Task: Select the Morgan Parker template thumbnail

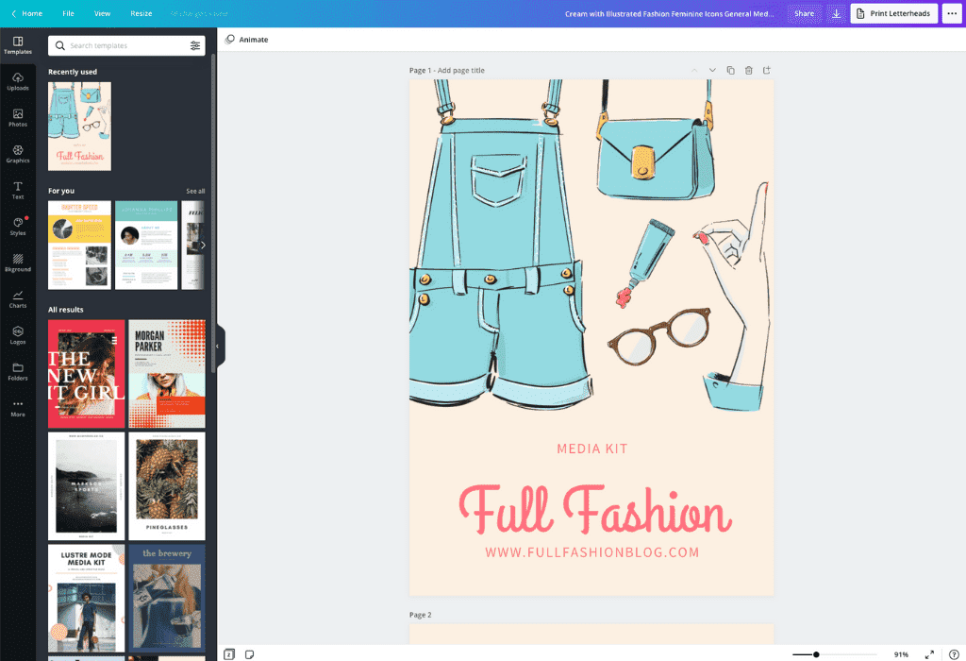Action: point(166,373)
